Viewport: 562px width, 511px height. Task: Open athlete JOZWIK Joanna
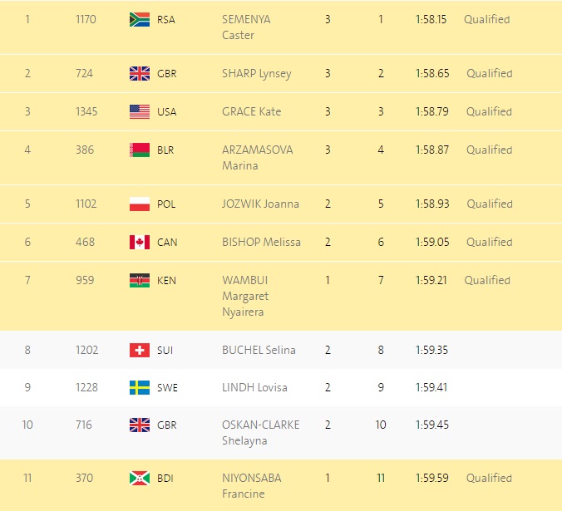coord(260,204)
